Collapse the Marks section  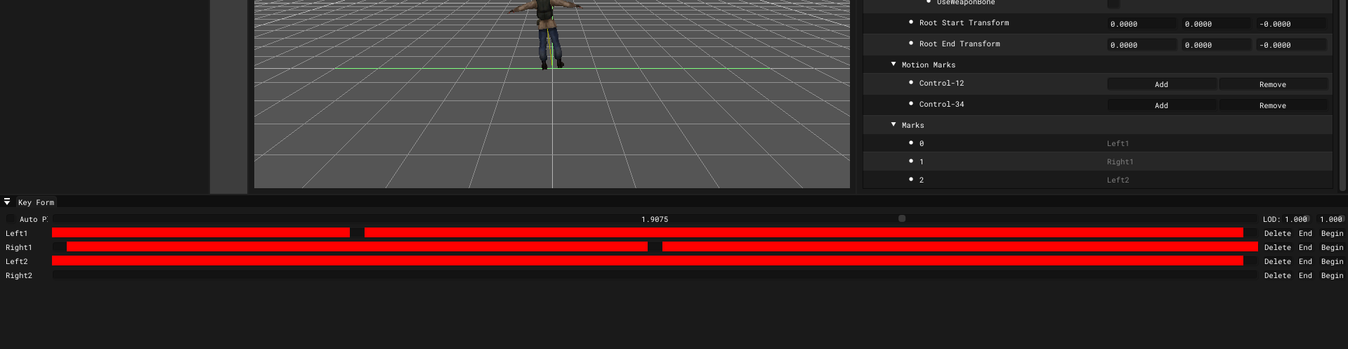[x=894, y=124]
